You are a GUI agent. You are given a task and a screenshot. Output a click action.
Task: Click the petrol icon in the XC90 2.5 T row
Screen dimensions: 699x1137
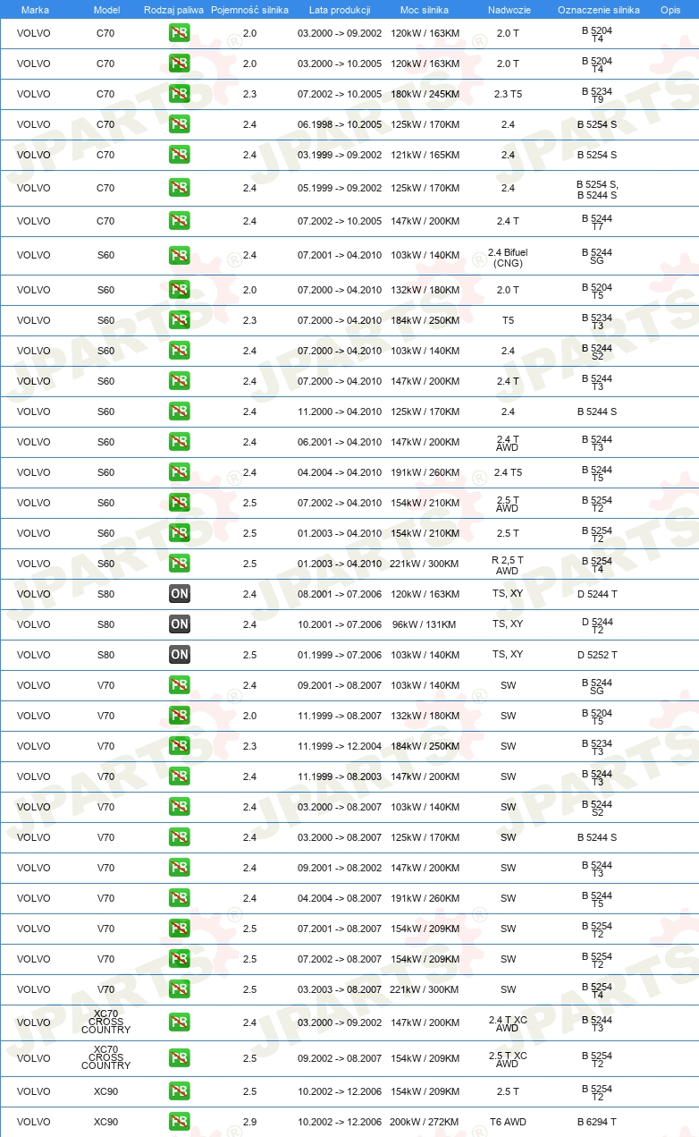[x=180, y=1091]
